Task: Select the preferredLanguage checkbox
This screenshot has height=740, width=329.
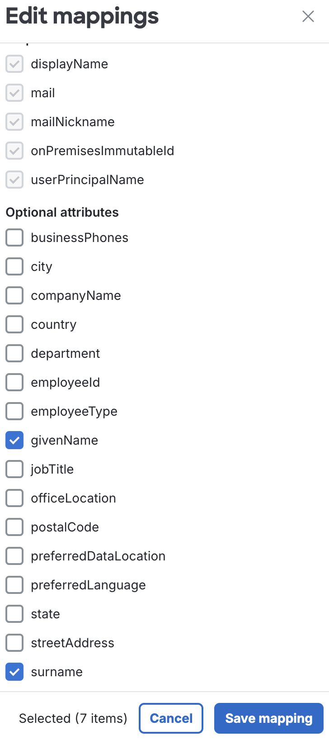Action: pos(14,585)
